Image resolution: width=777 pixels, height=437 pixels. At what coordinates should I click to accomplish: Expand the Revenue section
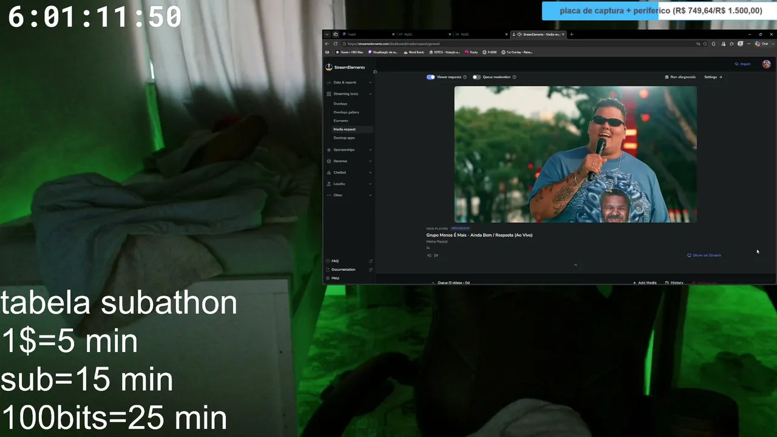(x=370, y=161)
